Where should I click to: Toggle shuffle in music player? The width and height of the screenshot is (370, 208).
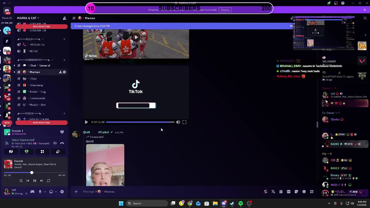click(x=21, y=181)
